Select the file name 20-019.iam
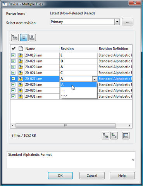Viewport: 143px width, 186px height. 34,55
